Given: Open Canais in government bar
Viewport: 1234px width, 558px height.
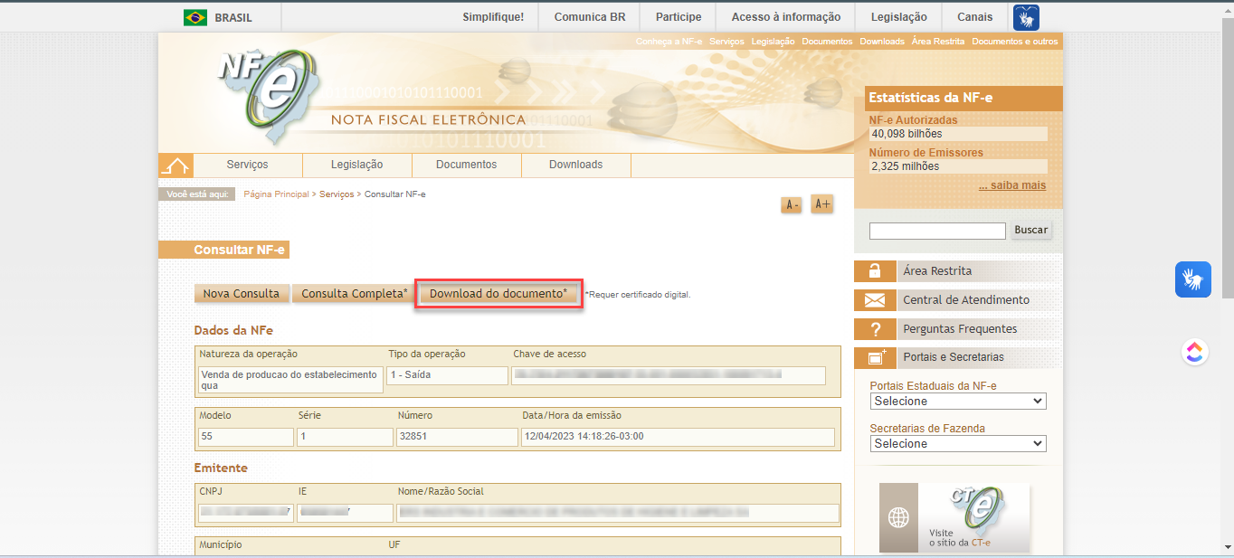Looking at the screenshot, I should pos(975,17).
